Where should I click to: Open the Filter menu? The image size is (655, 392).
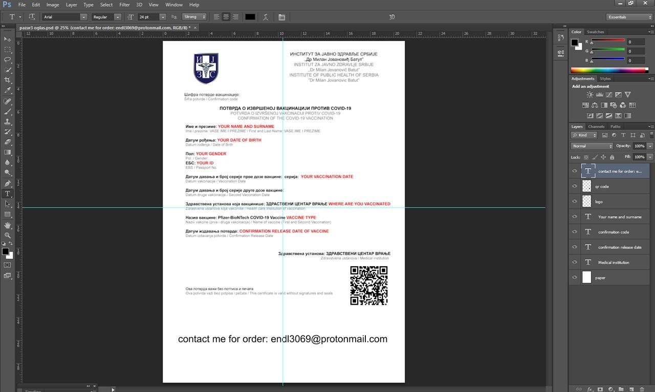(124, 5)
